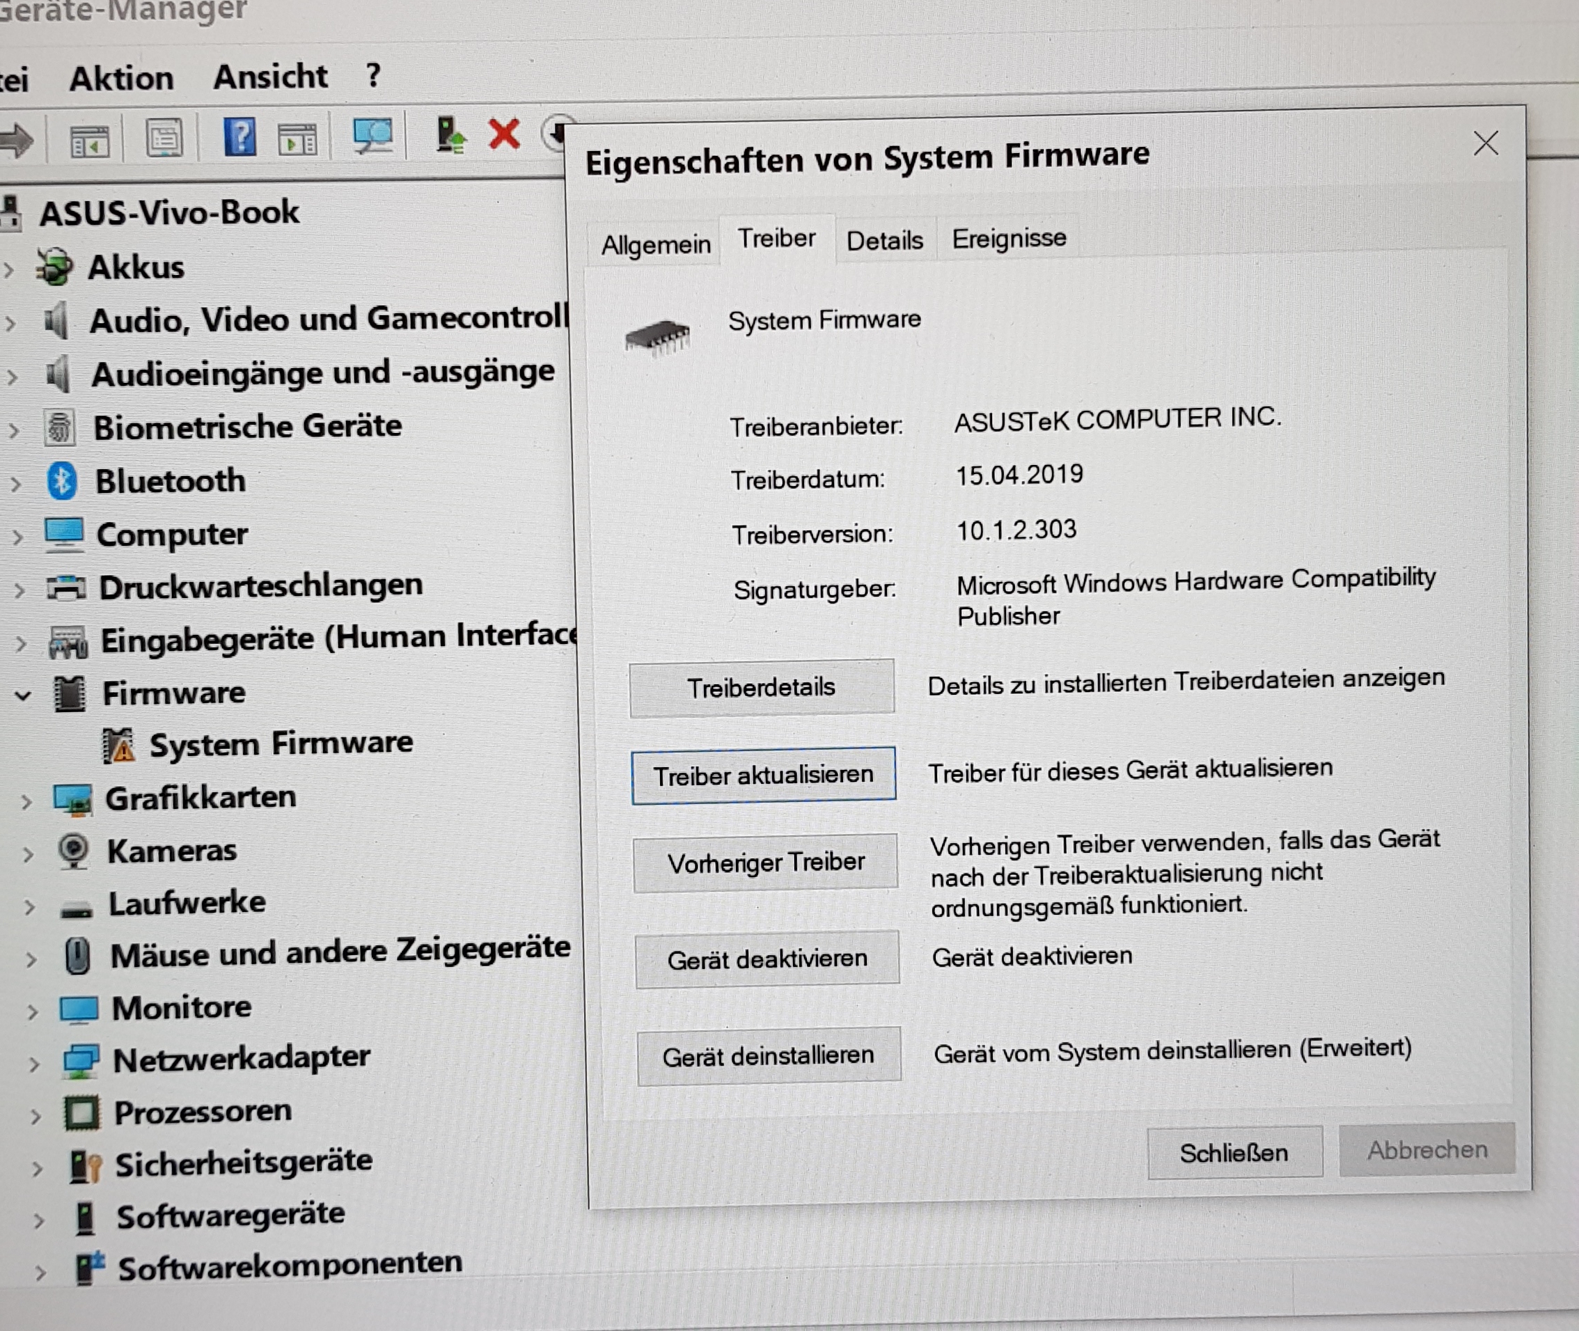1579x1331 pixels.
Task: Expand the Akkus category
Action: point(8,269)
